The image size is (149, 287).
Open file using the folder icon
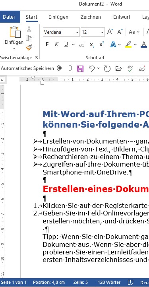point(119,69)
